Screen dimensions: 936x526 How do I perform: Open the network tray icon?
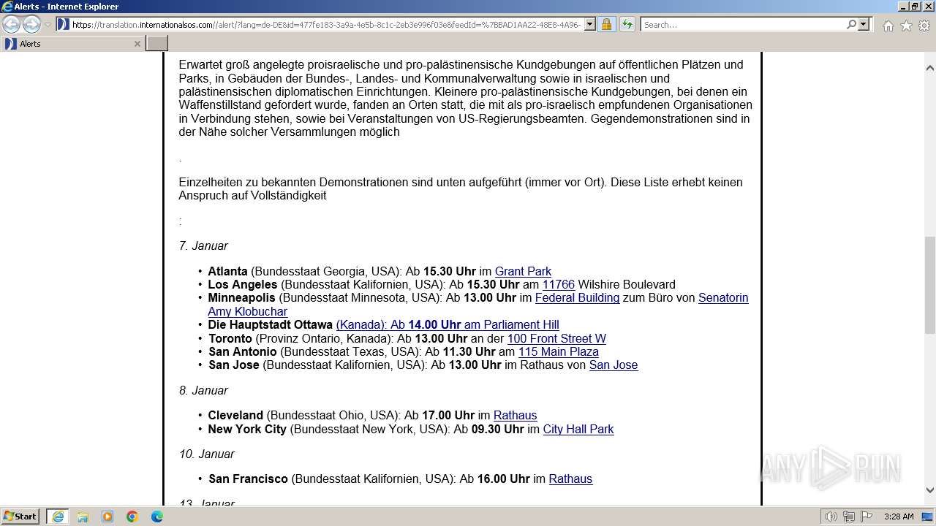tap(848, 517)
